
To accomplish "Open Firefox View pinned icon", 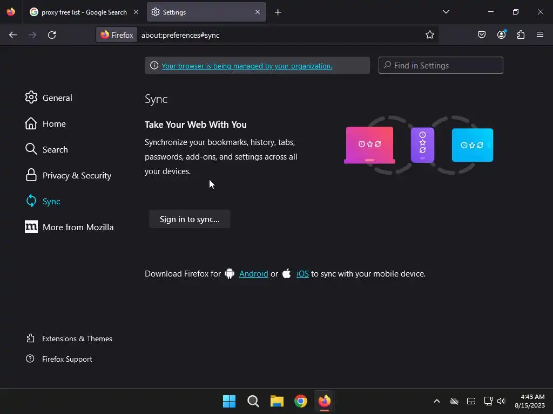I will coord(11,12).
